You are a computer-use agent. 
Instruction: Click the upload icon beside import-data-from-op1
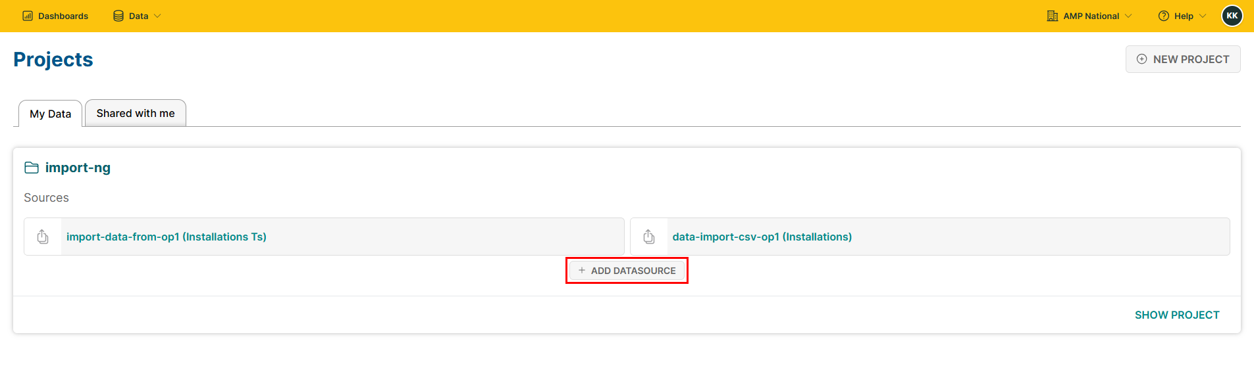point(43,237)
